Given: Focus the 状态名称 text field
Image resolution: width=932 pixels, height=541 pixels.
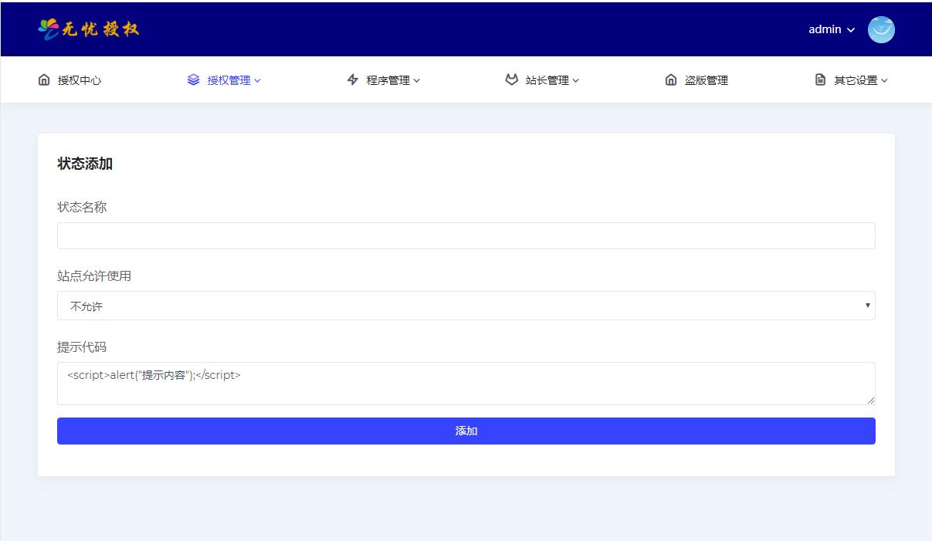Looking at the screenshot, I should [466, 235].
